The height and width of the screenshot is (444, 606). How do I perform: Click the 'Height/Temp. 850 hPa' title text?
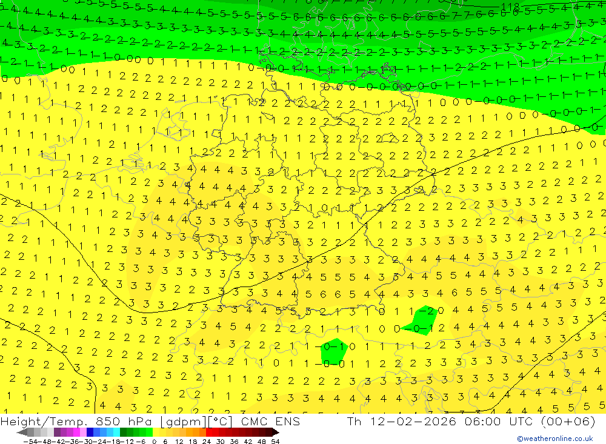77,421
